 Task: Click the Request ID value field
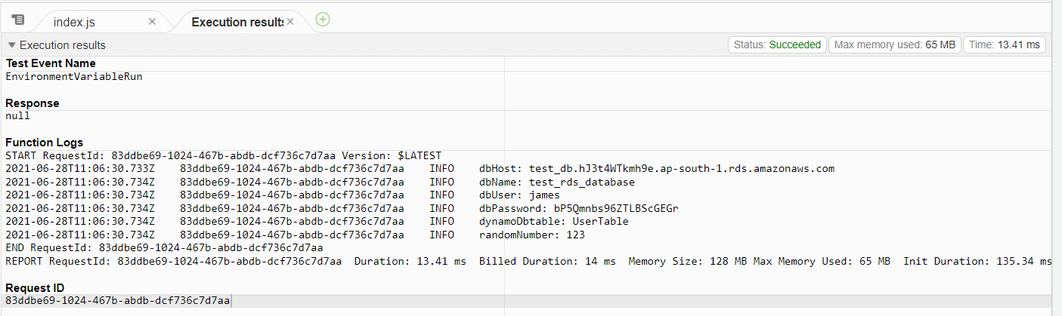tap(527, 300)
